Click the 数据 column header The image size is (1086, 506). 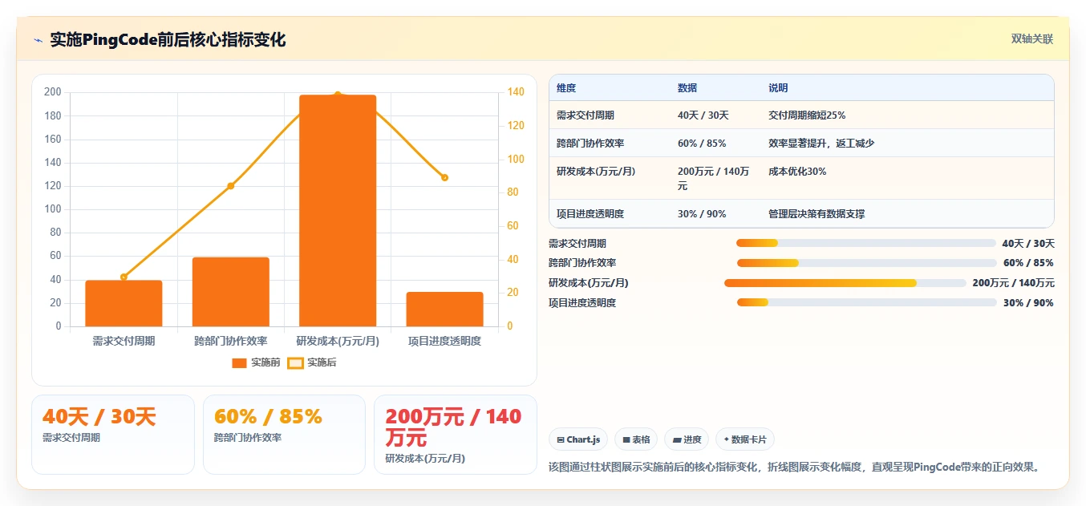click(687, 88)
